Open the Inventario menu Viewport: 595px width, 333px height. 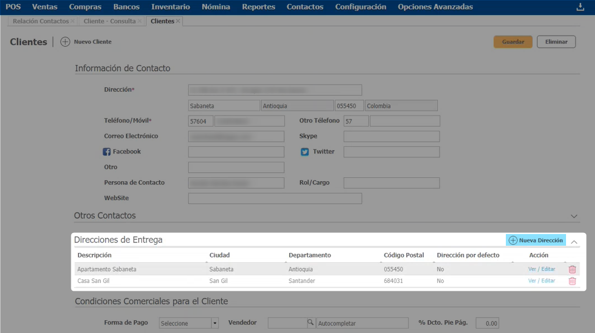click(x=170, y=7)
